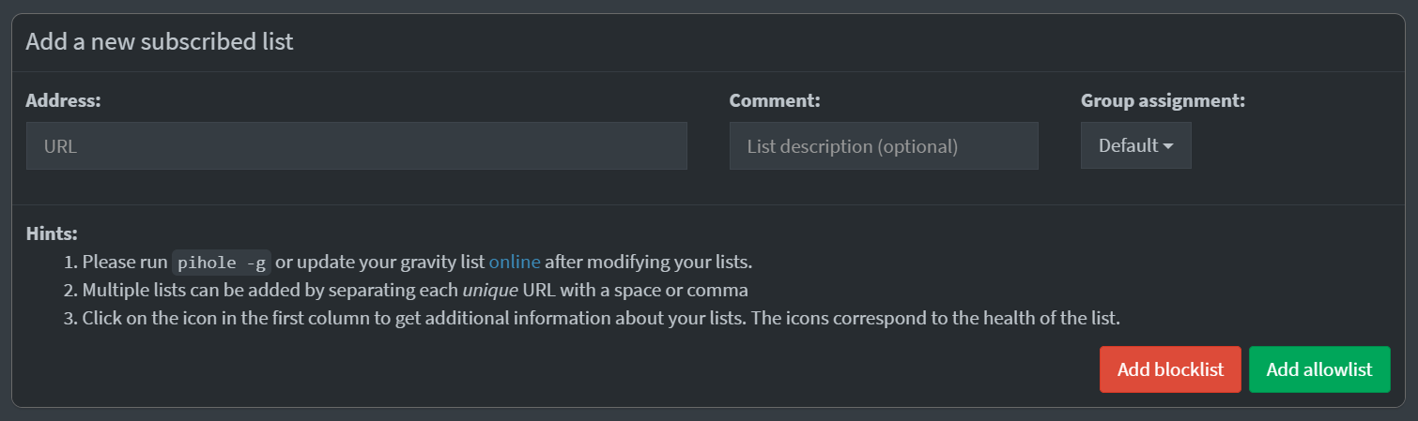Click the 'Comment:' field label
Viewport: 1418px width, 421px height.
point(775,100)
